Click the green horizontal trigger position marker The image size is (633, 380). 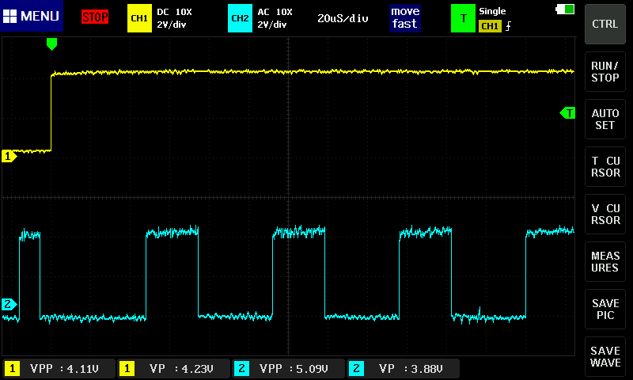pos(51,44)
